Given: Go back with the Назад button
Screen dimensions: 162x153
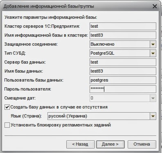Looking at the screenshot, I should click(81, 144).
